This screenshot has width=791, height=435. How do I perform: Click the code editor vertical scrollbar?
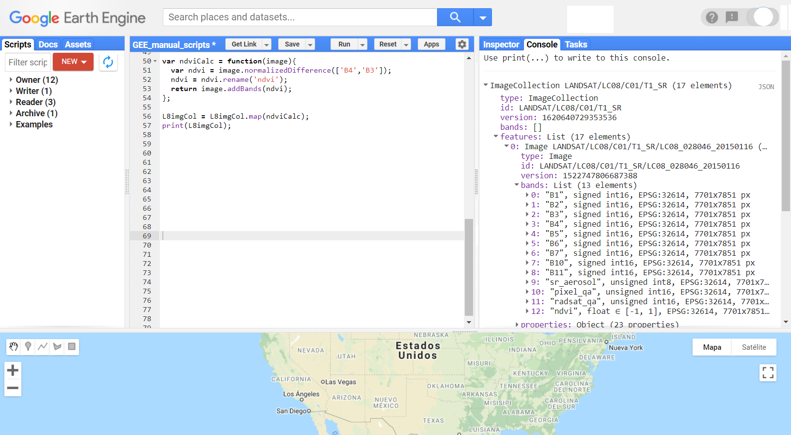pyautogui.click(x=469, y=266)
